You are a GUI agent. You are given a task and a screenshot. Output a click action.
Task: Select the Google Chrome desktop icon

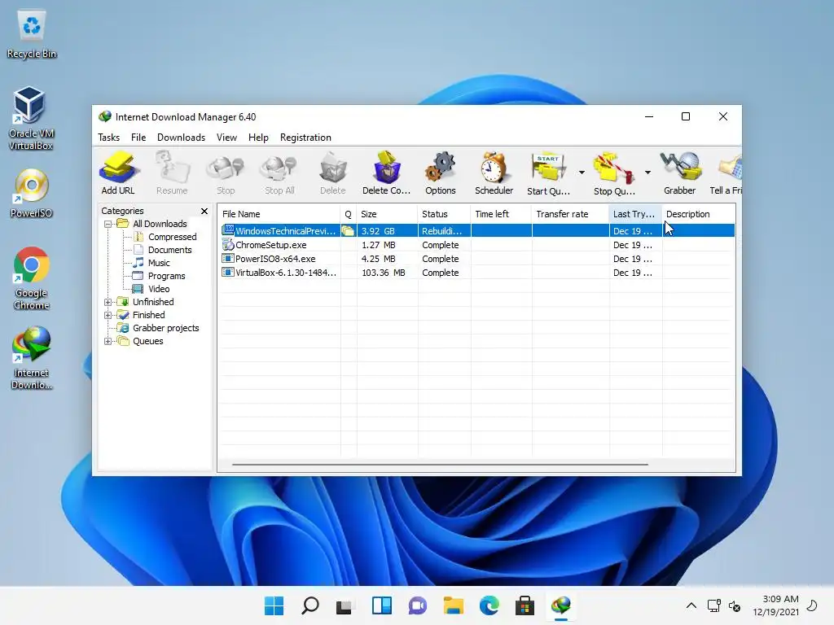point(31,278)
